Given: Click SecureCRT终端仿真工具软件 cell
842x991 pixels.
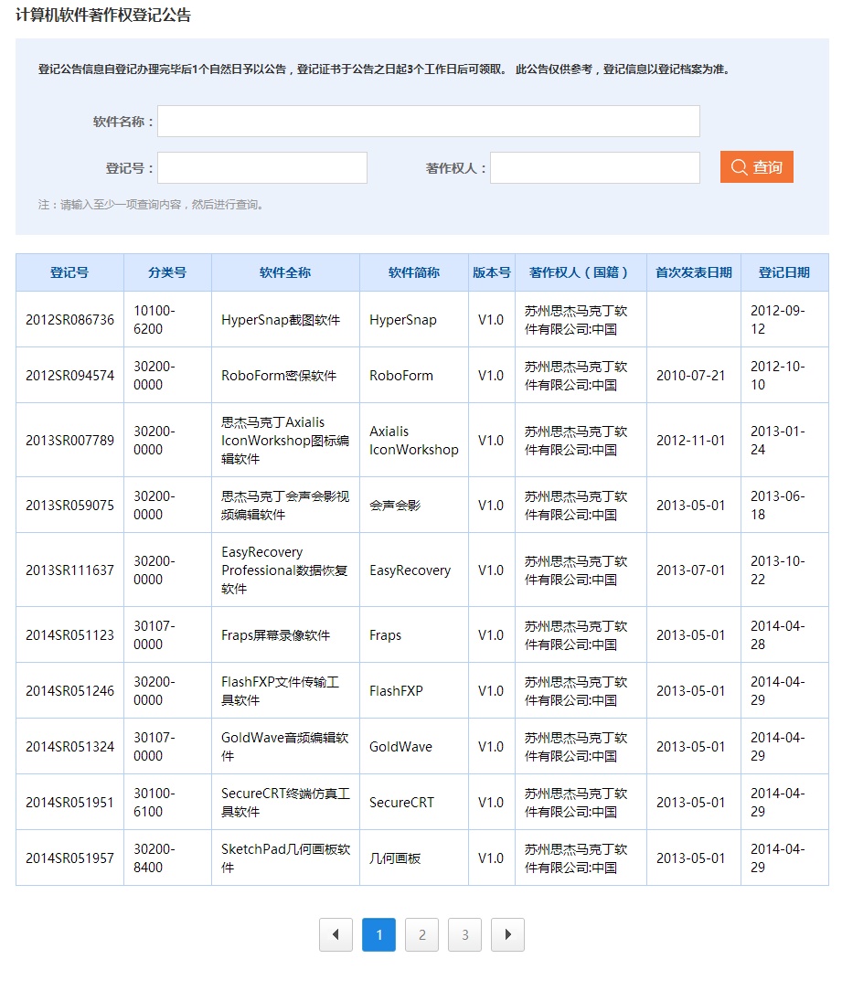Looking at the screenshot, I should pos(285,802).
